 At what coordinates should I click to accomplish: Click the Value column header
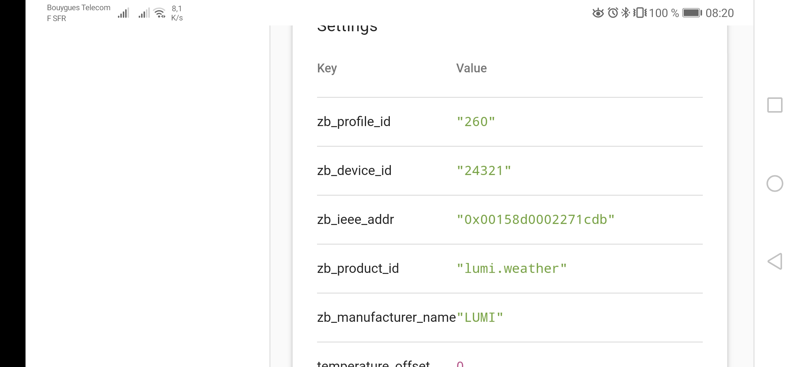pyautogui.click(x=471, y=68)
